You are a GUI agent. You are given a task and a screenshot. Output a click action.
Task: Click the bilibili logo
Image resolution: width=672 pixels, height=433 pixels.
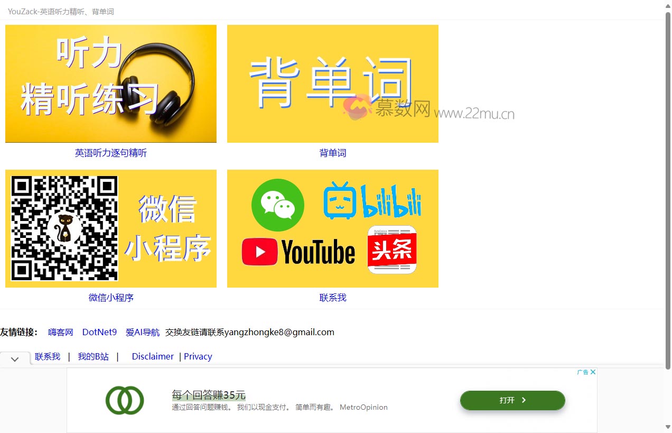[372, 201]
